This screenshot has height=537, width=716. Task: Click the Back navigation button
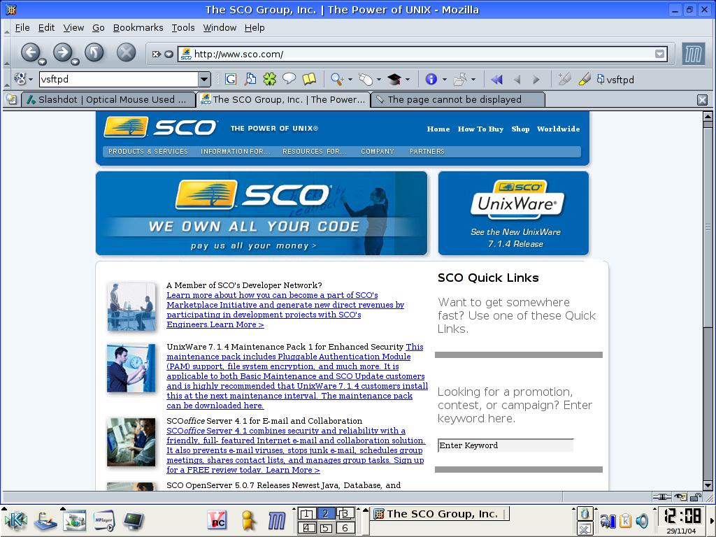(x=30, y=52)
